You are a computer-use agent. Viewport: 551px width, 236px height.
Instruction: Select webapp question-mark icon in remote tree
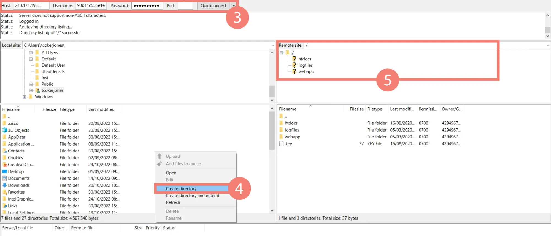tap(294, 71)
